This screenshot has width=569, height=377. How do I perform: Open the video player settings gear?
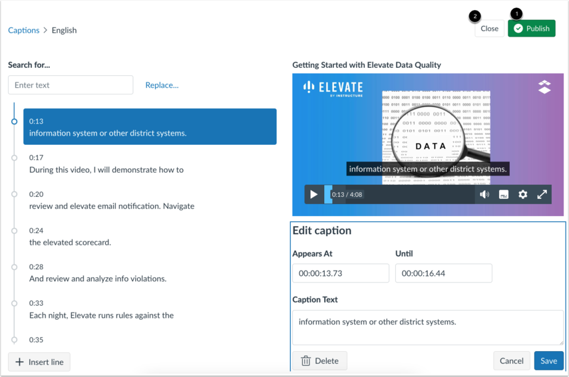[x=522, y=195]
